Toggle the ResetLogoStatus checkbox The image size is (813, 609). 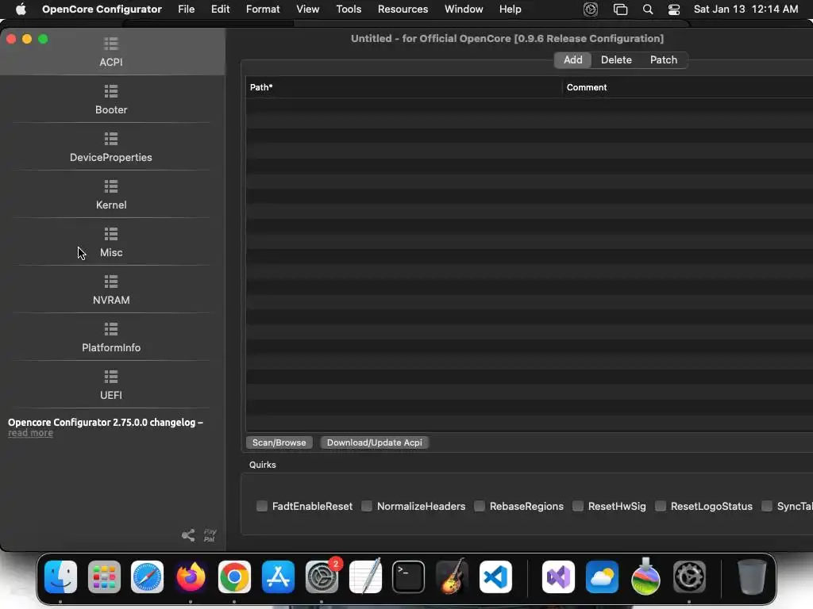pyautogui.click(x=660, y=506)
